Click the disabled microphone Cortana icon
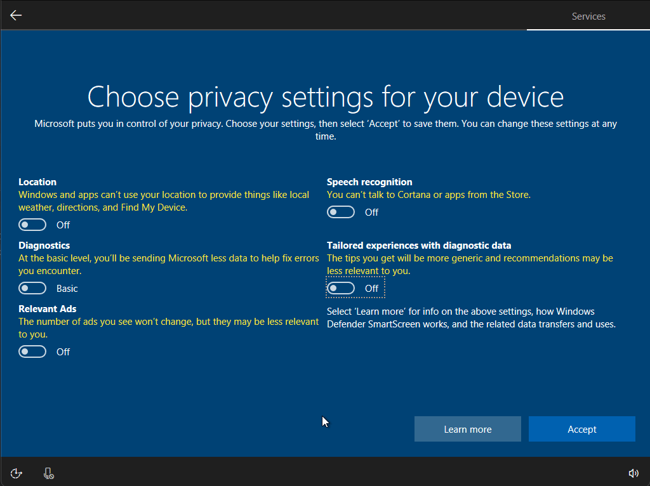Viewport: 650px width, 486px height. 48,473
